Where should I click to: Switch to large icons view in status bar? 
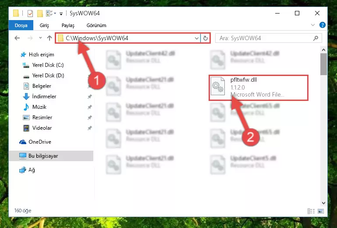[321, 211]
